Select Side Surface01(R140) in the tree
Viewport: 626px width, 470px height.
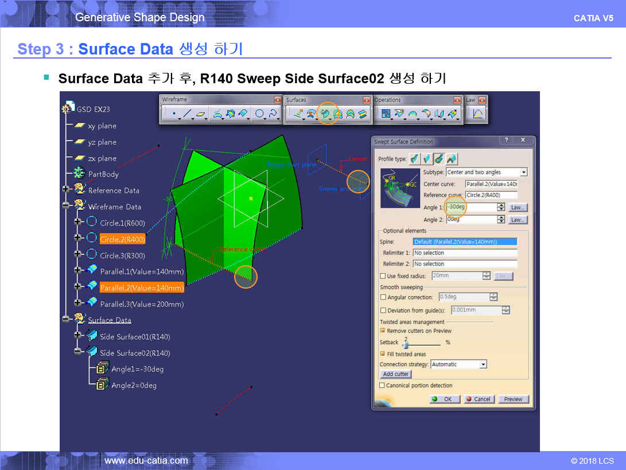click(x=135, y=337)
